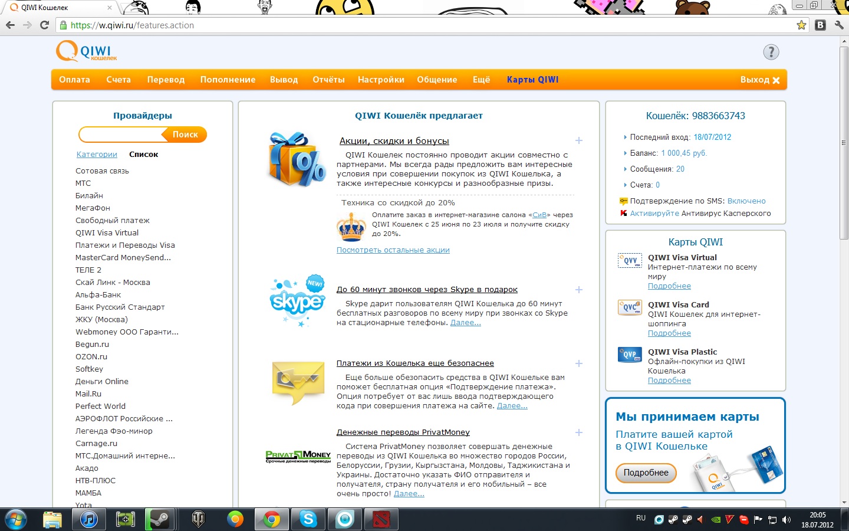Click the RU language indicator in tray
Image resolution: width=849 pixels, height=531 pixels.
click(x=641, y=518)
